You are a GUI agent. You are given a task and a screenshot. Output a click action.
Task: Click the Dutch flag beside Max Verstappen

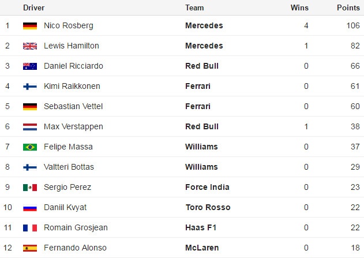(30, 127)
